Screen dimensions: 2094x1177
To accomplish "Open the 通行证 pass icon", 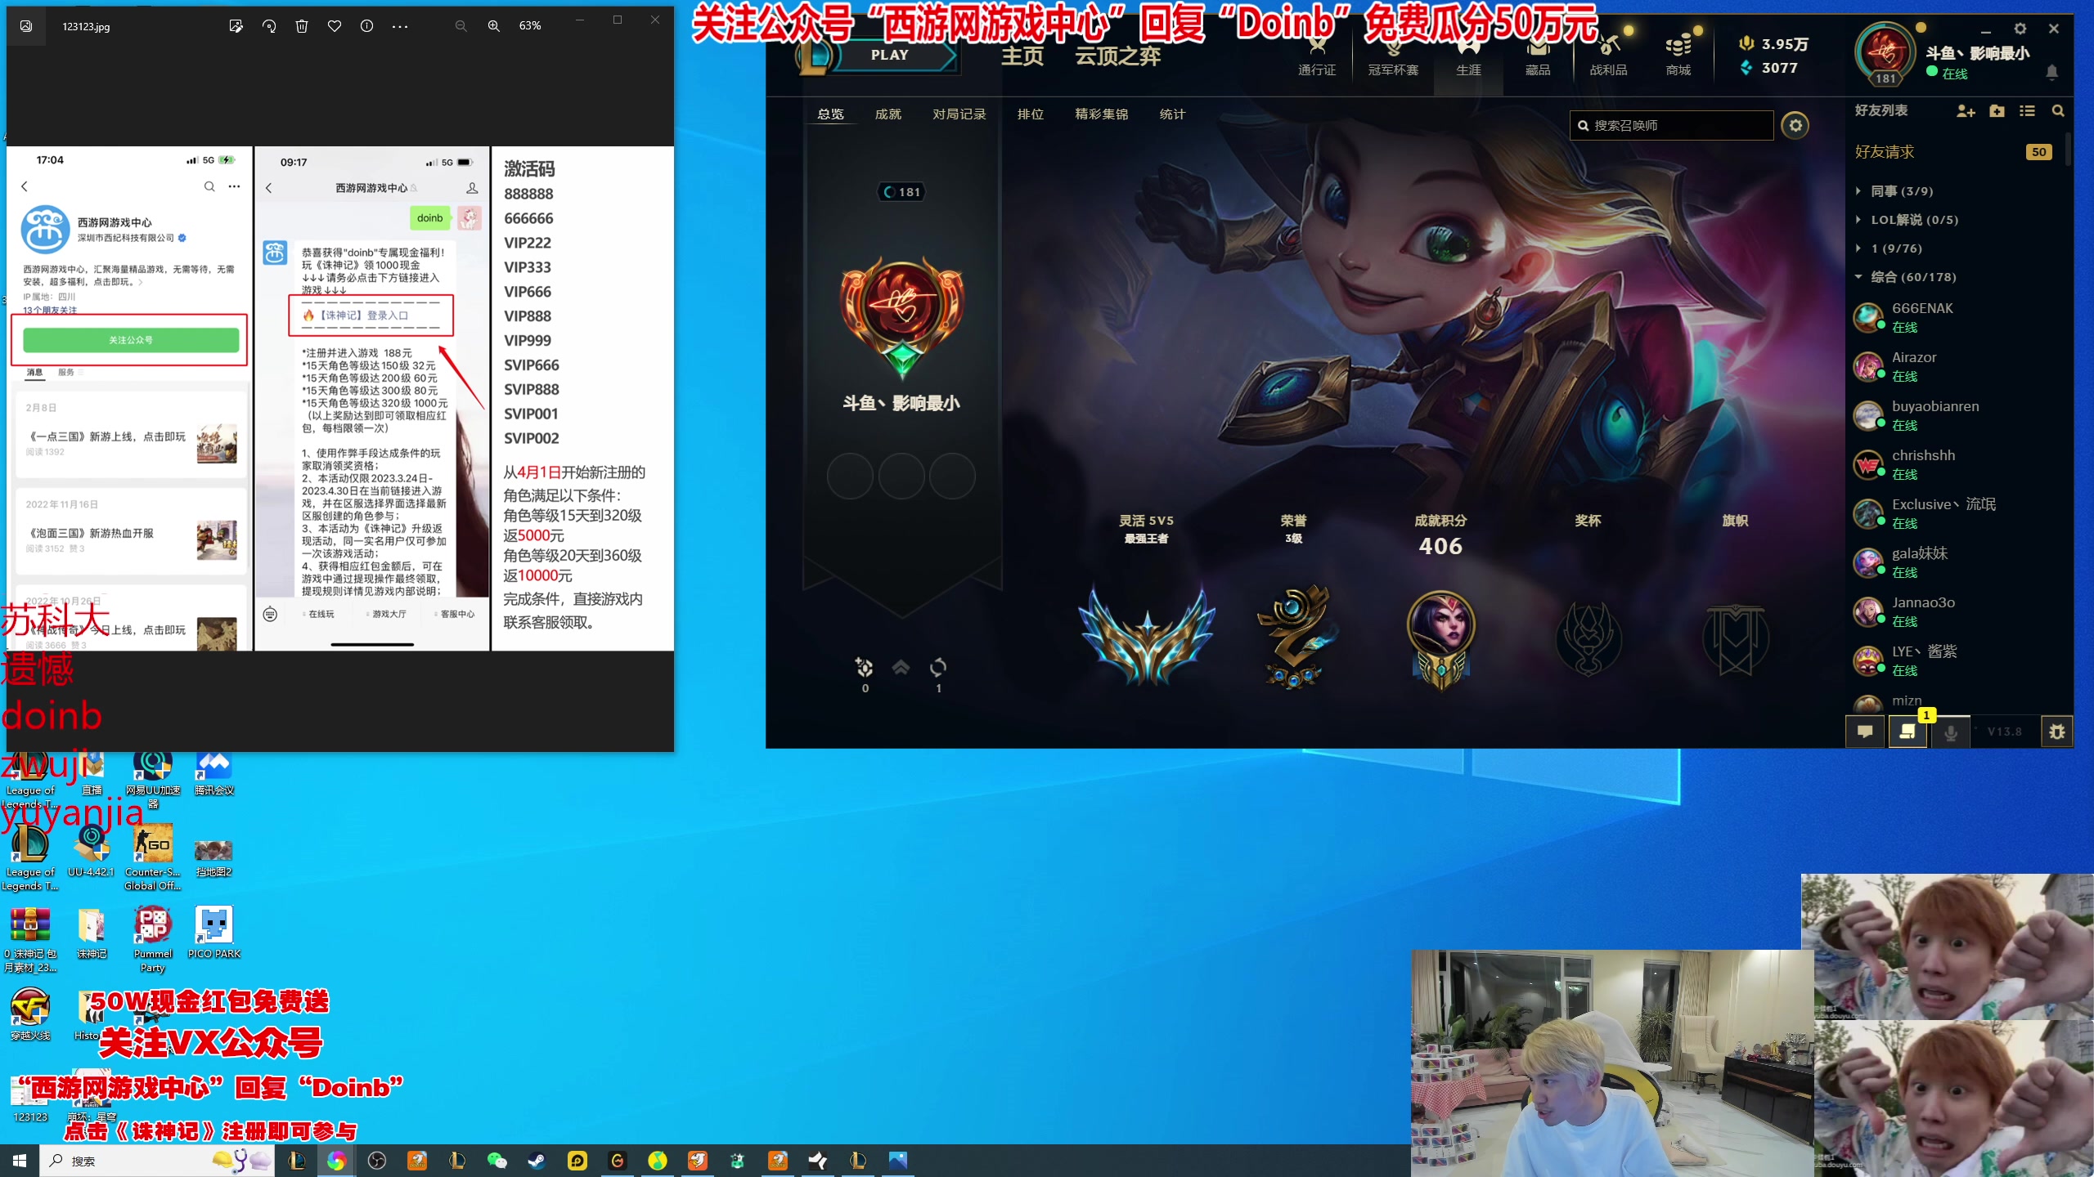I will point(1317,57).
